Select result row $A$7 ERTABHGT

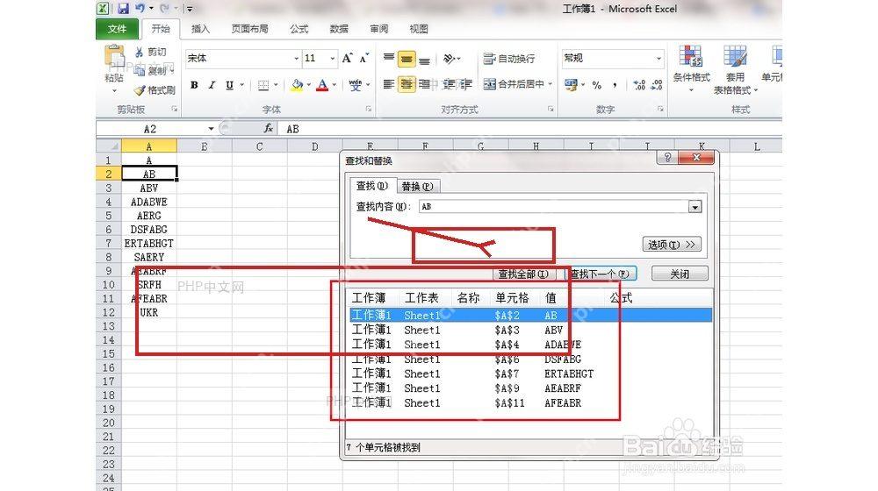(530, 374)
